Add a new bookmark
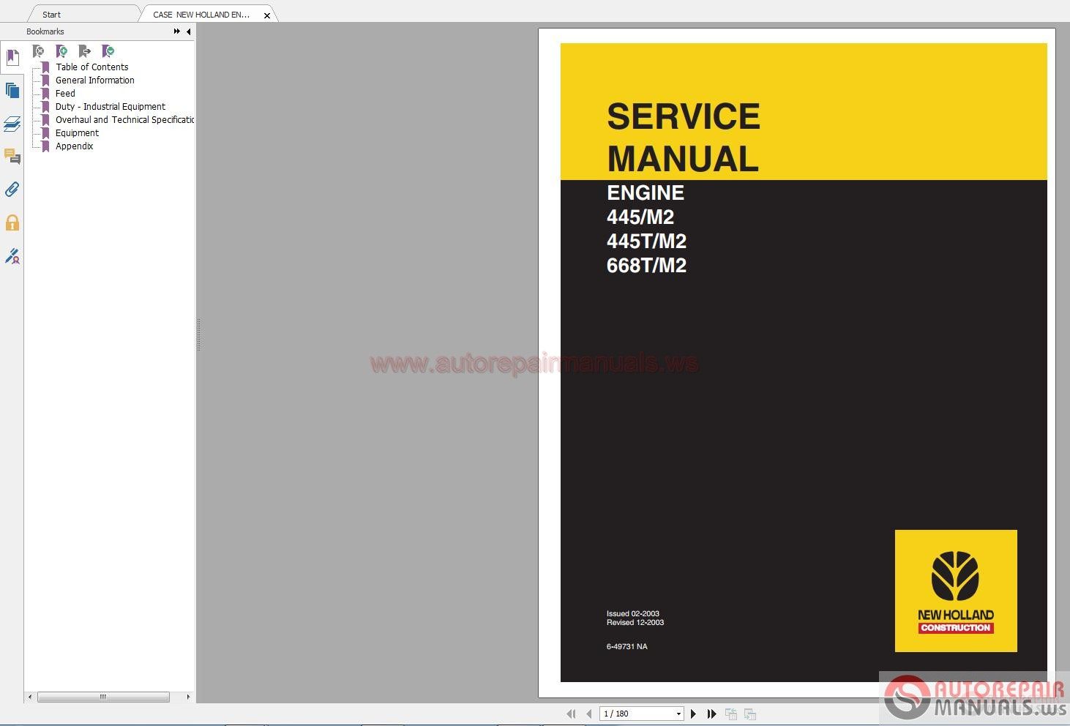The height and width of the screenshot is (726, 1070). 62,50
